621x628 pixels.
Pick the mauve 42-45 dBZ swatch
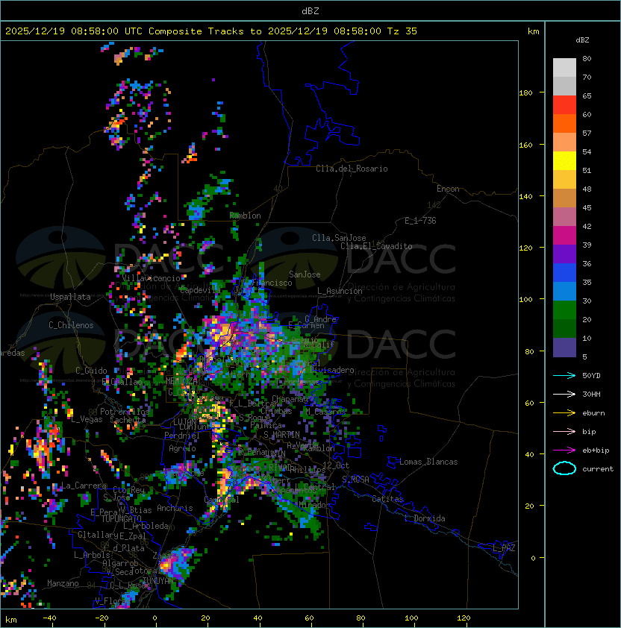pyautogui.click(x=564, y=217)
